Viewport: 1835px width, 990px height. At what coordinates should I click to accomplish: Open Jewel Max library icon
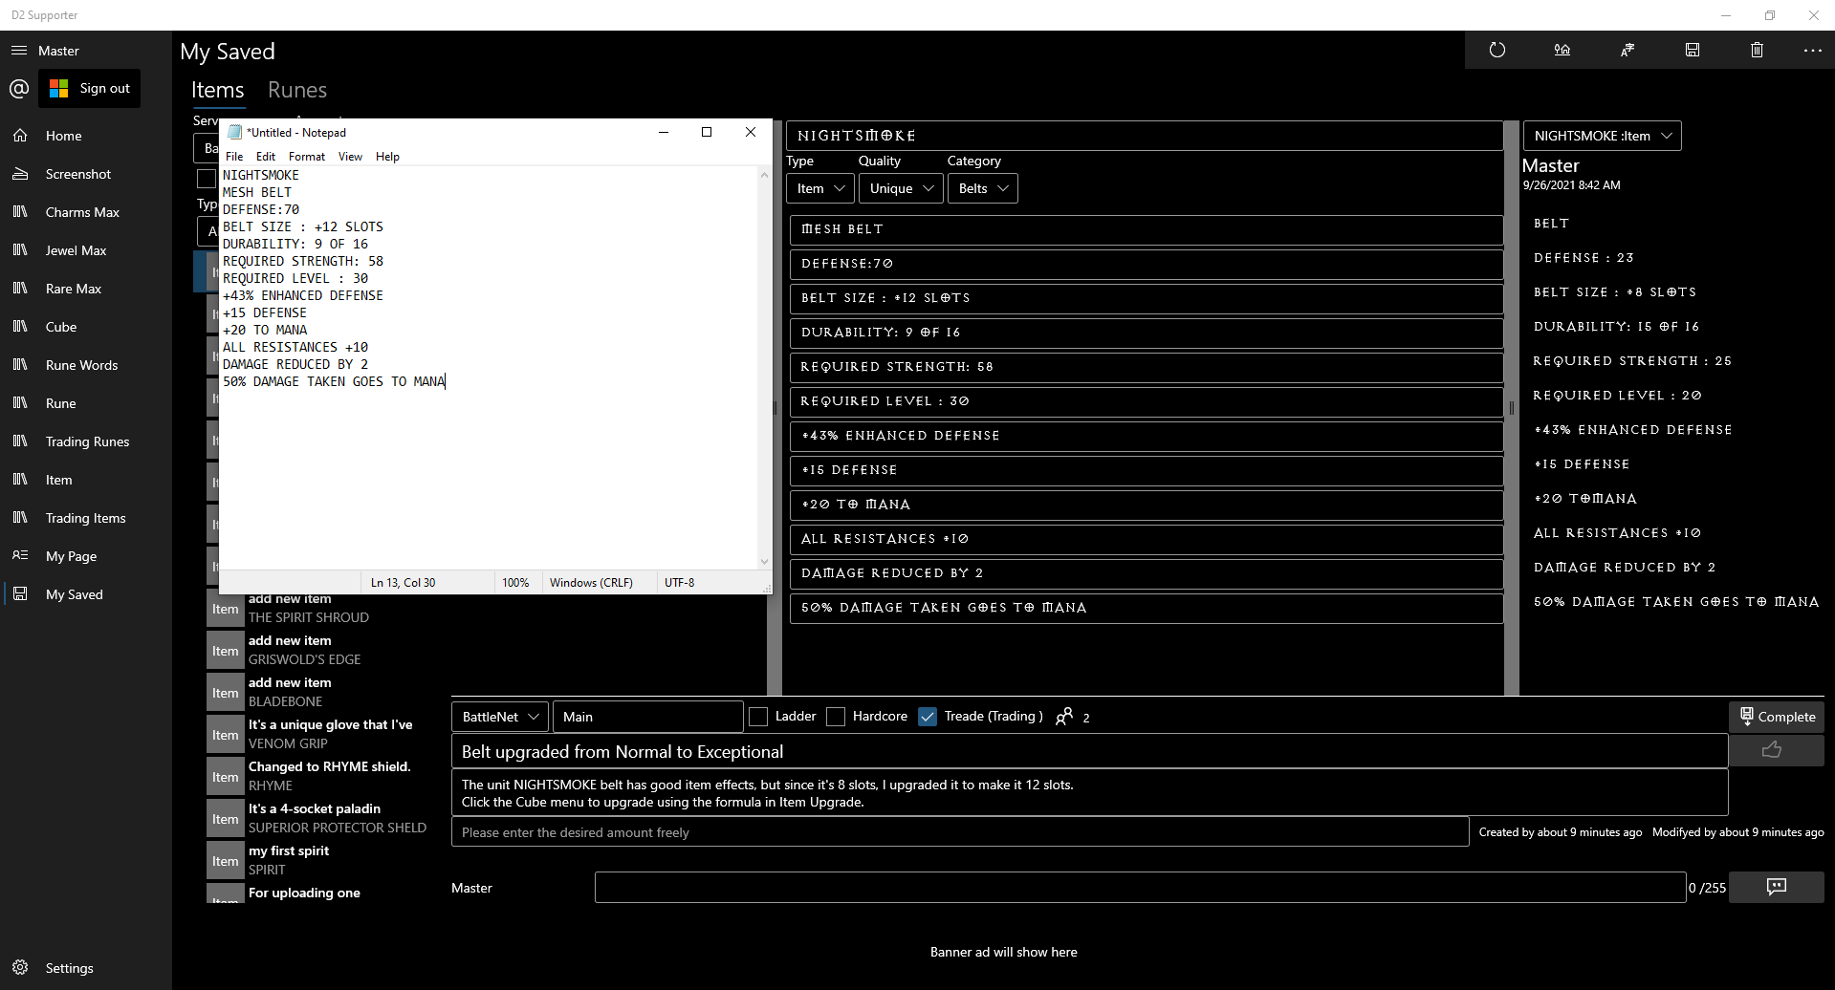20,250
